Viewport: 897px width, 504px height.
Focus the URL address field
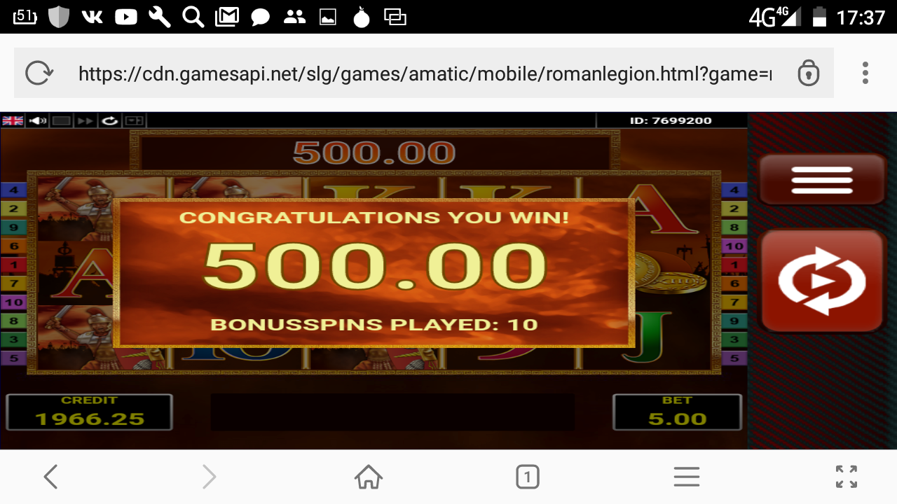pos(425,73)
